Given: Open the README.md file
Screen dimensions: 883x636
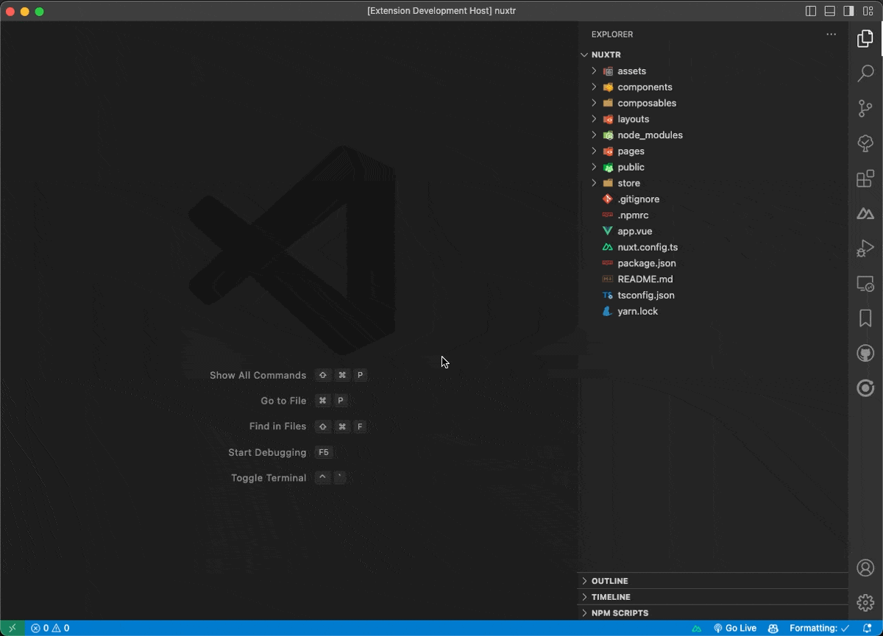Looking at the screenshot, I should pos(712,279).
